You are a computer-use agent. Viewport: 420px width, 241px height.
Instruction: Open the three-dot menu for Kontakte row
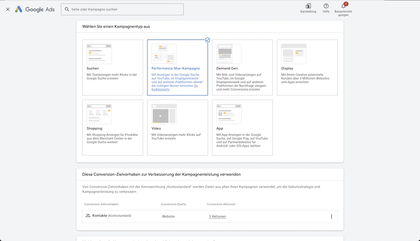click(x=331, y=217)
